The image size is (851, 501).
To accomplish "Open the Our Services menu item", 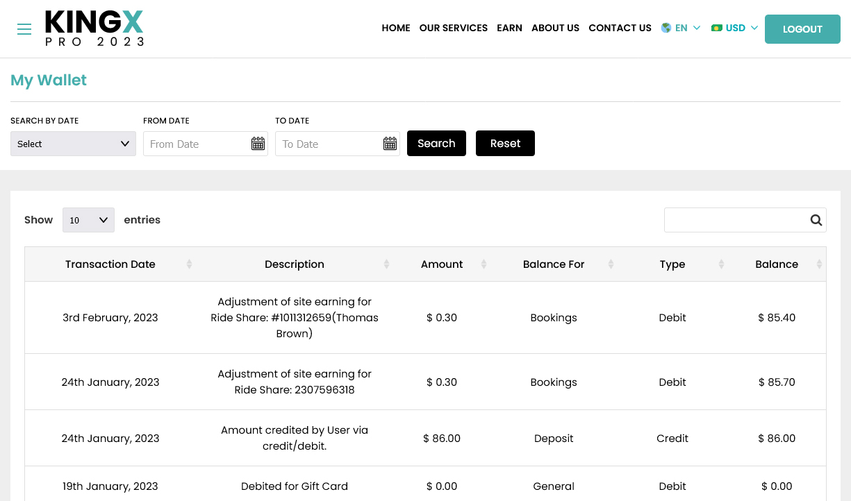I will point(454,28).
